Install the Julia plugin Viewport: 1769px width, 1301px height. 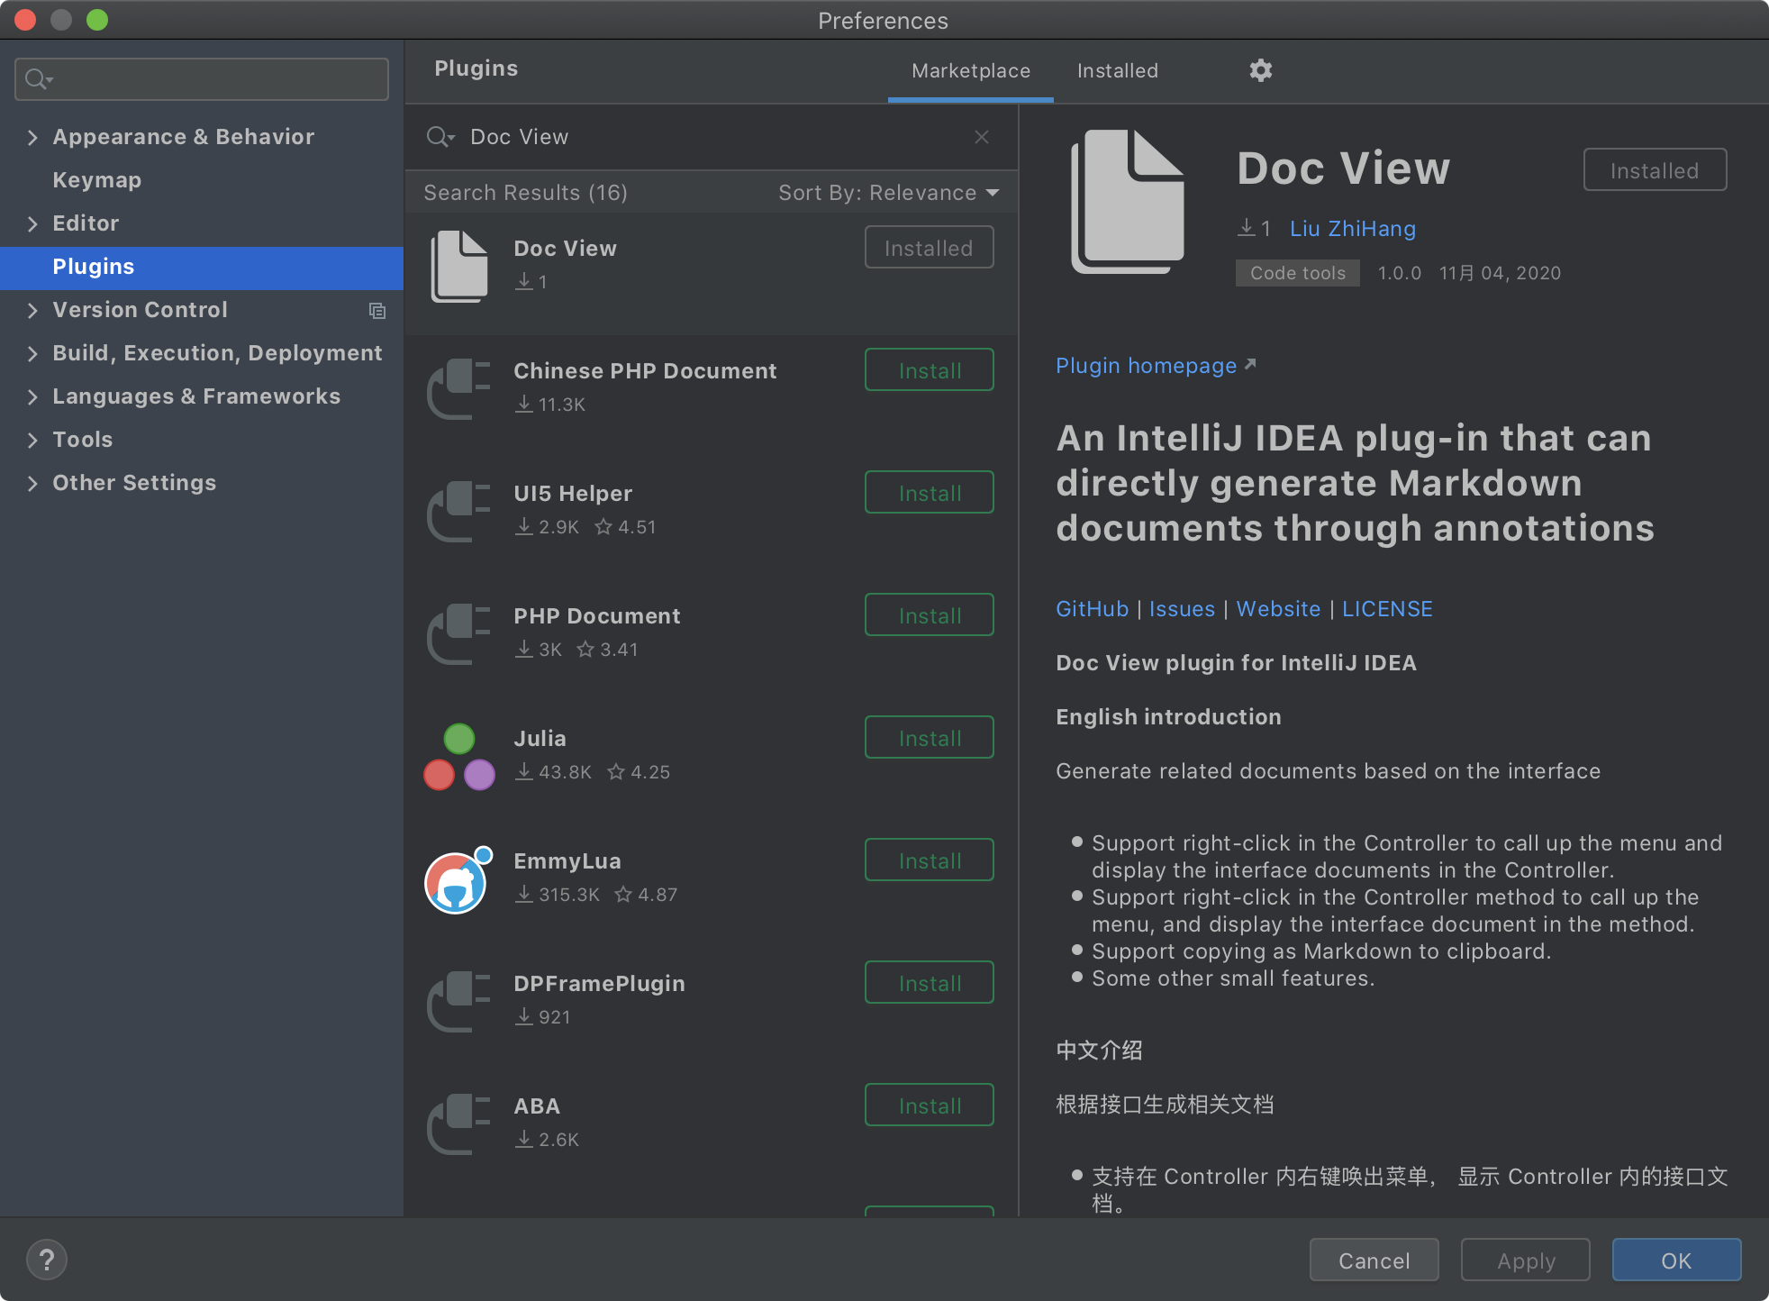coord(930,738)
